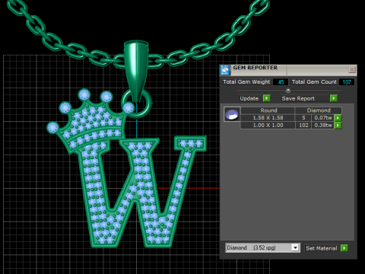This screenshot has width=365, height=274.
Task: Select the 1.58 X 1.58 size cell
Action: coord(268,118)
